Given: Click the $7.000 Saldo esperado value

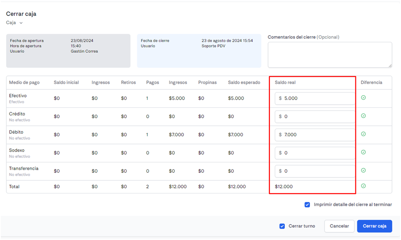Looking at the screenshot, I should (236, 135).
